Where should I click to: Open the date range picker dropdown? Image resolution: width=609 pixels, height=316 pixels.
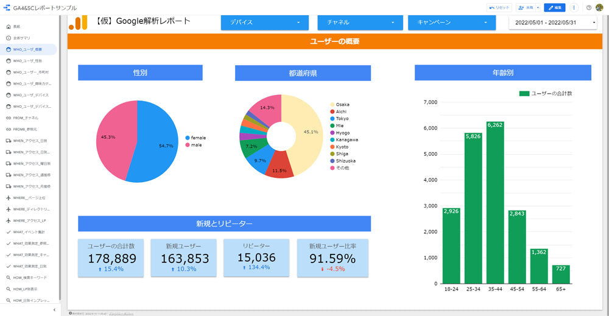[554, 23]
